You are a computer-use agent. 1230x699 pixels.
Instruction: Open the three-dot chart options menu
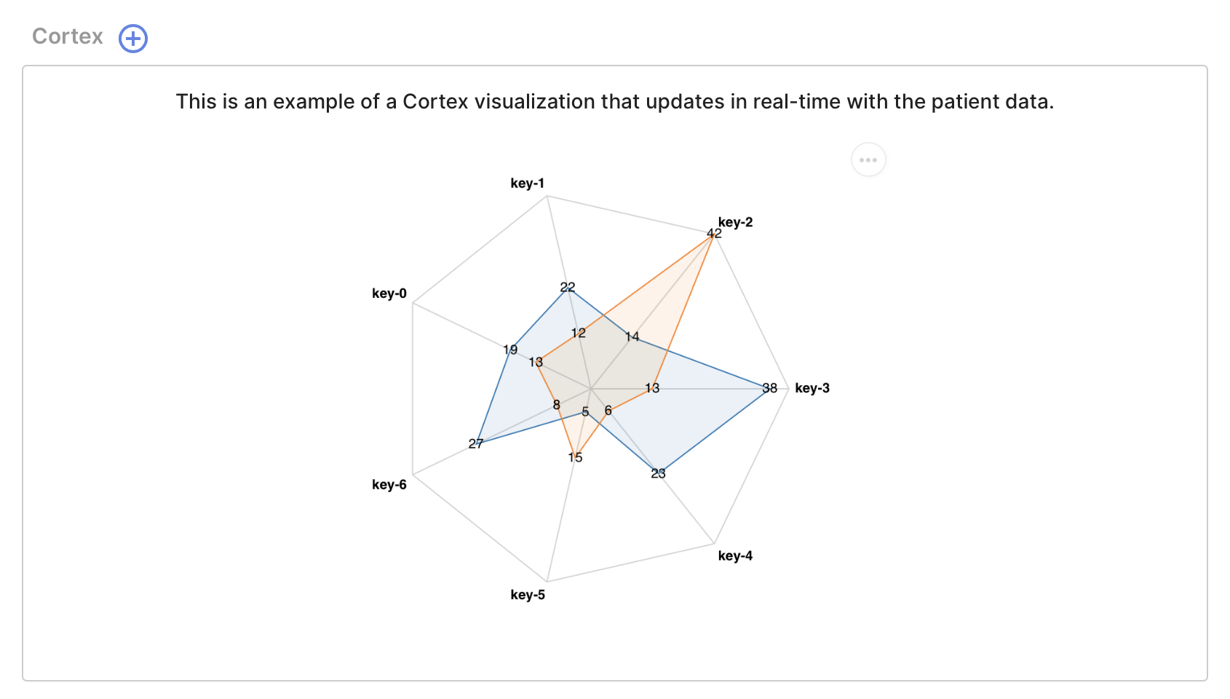point(868,159)
